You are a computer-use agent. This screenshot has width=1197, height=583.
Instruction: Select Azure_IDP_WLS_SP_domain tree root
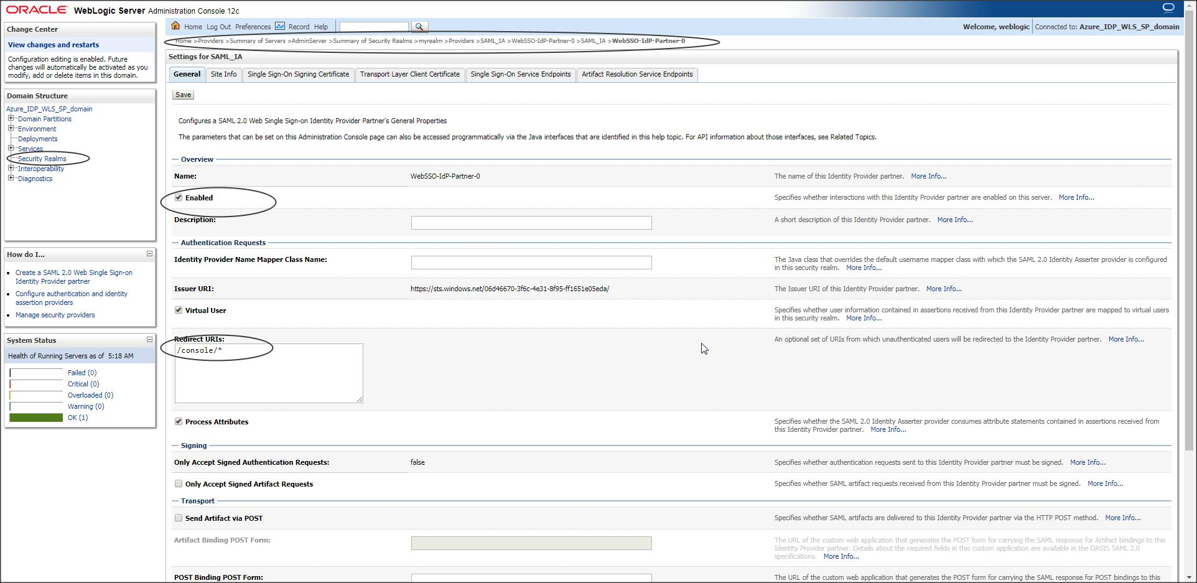click(x=49, y=109)
